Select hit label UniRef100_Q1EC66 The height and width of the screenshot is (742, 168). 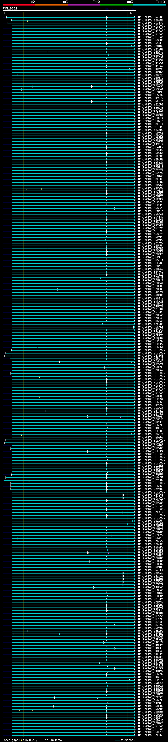click(x=151, y=83)
